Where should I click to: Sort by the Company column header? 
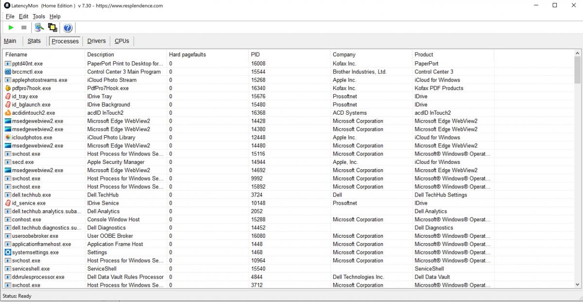(371, 54)
